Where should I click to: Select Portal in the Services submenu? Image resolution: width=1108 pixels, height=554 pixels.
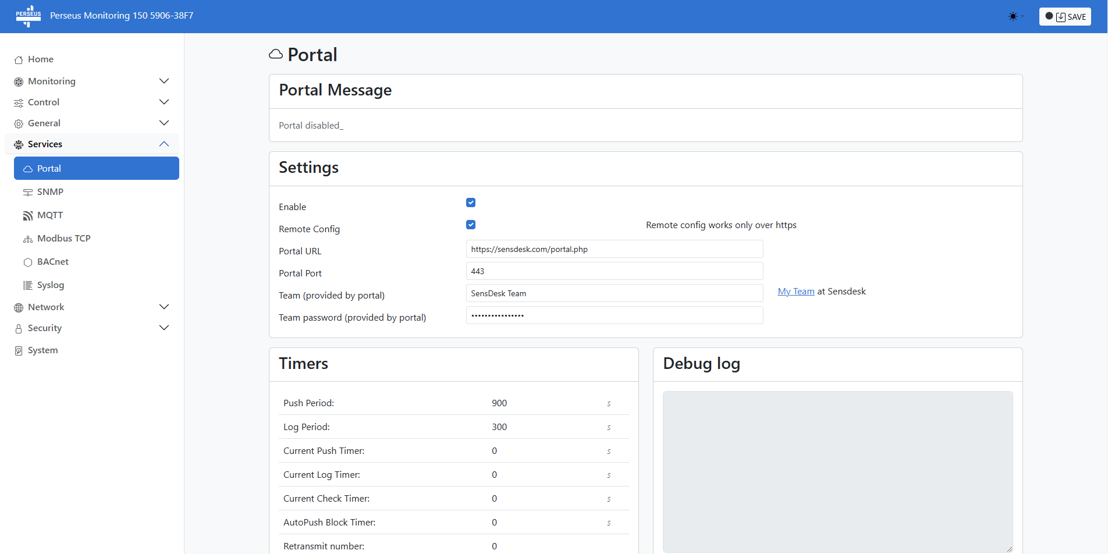[x=96, y=168]
